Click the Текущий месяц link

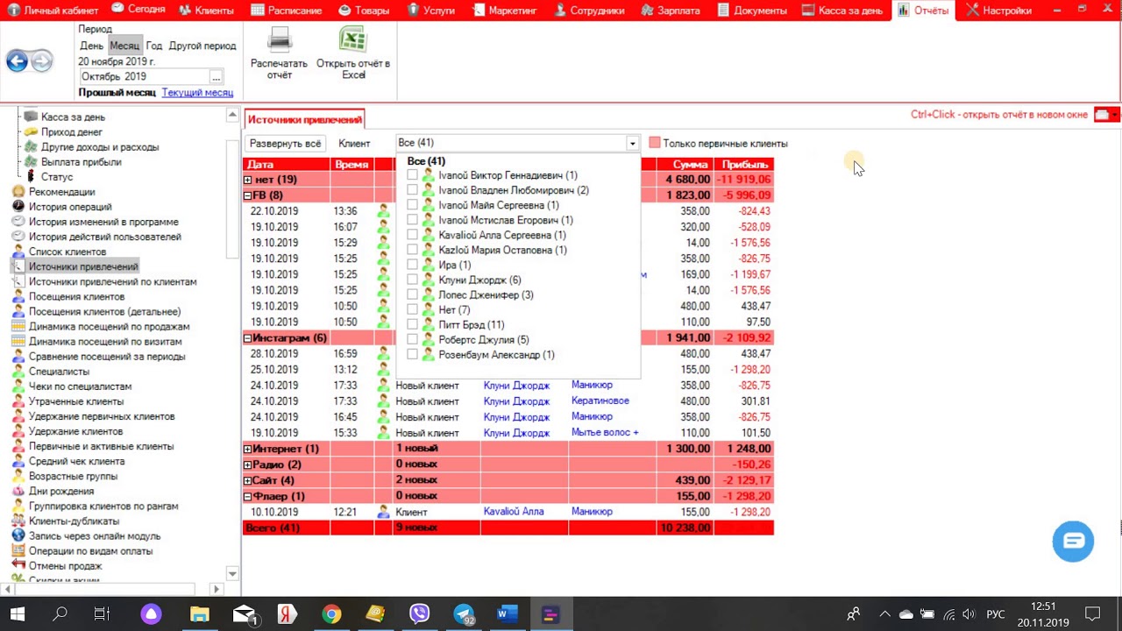(197, 92)
